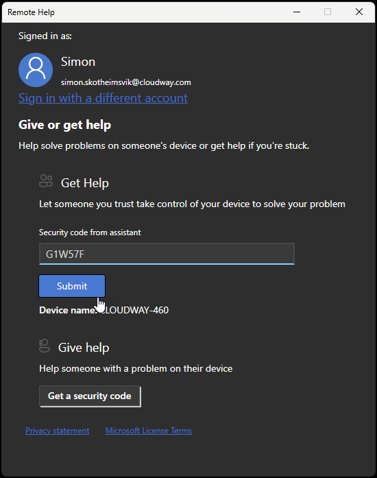Click the 'Security code from assistant' label
377x478 pixels.
point(90,232)
